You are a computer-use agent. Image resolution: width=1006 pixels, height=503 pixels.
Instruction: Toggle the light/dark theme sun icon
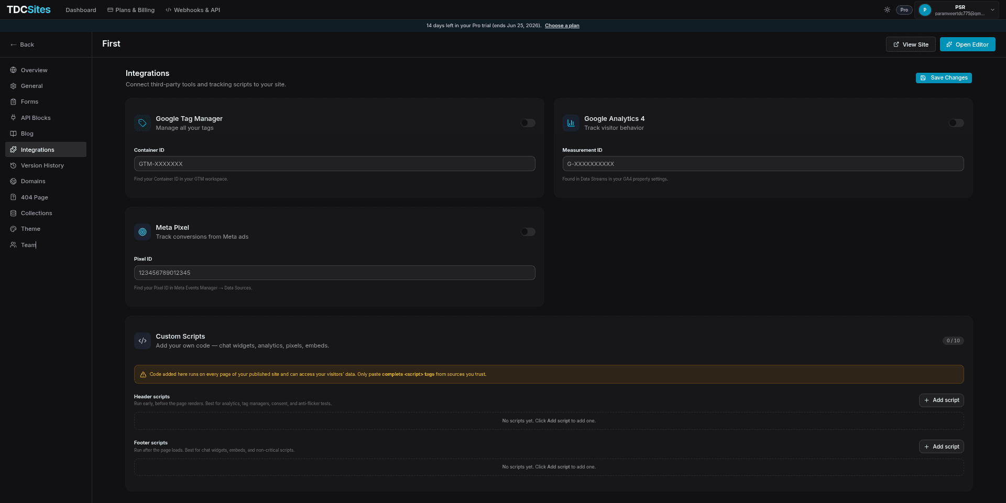(x=887, y=10)
